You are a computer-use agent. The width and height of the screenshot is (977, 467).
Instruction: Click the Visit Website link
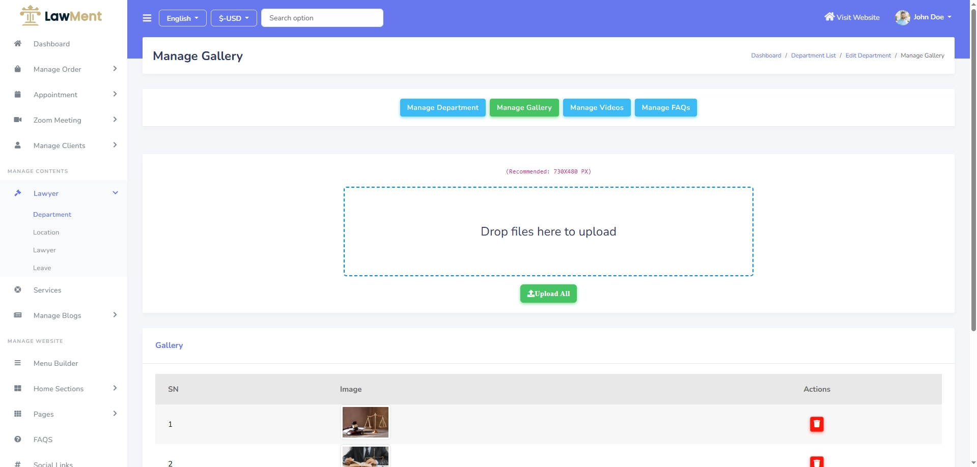[x=852, y=17]
